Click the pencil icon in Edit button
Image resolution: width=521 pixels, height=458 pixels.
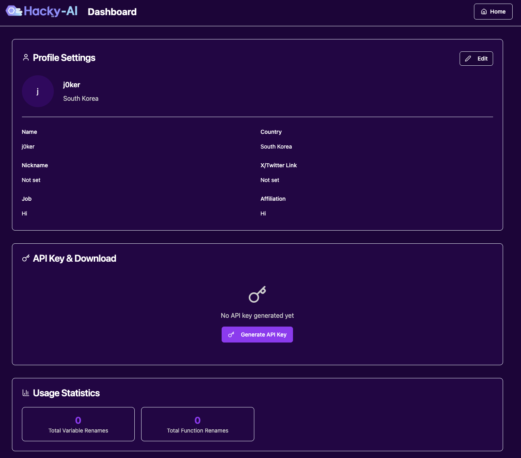pyautogui.click(x=468, y=59)
